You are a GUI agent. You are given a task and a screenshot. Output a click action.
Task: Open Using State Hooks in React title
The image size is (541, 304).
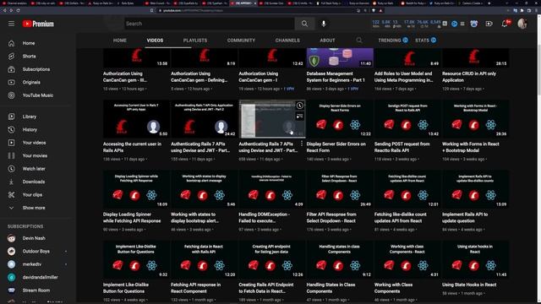(x=469, y=285)
